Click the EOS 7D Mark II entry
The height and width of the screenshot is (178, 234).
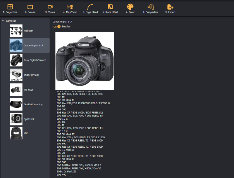65,100
